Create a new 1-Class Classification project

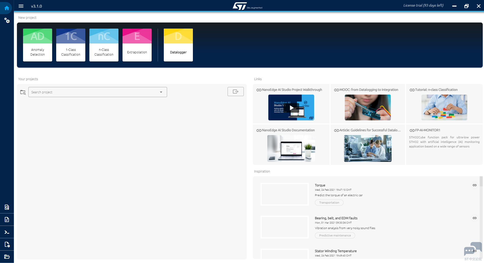click(x=71, y=45)
